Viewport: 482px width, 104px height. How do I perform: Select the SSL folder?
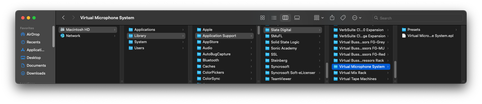click(293, 54)
